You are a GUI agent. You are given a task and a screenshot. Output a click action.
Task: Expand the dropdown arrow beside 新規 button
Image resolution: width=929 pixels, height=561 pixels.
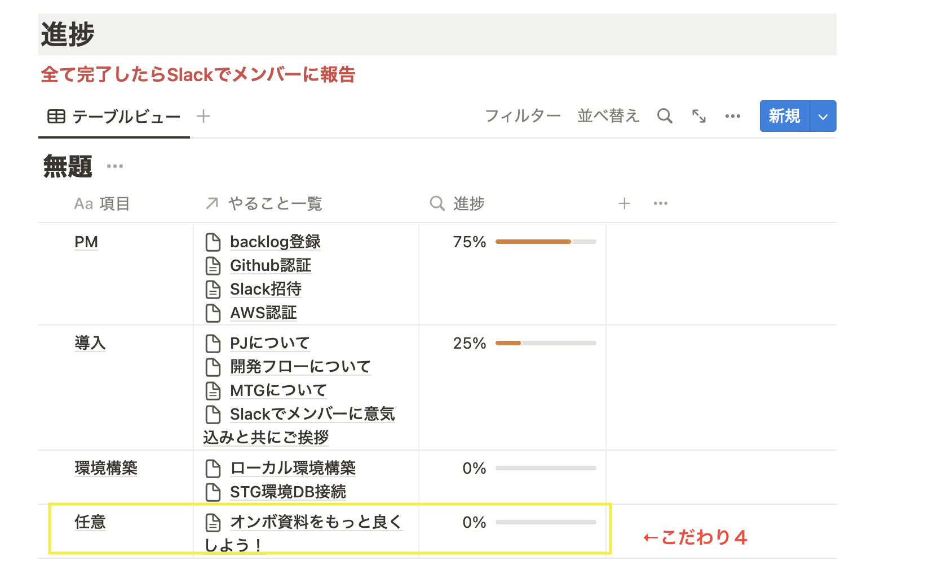pos(823,117)
